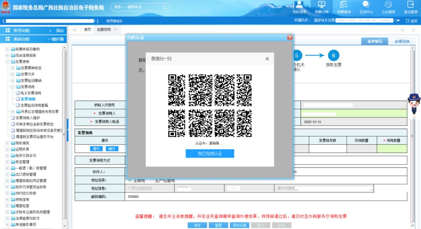Viewport: 421px width, 229px height.
Task: Click the 提交 button
Action: coord(261,225)
